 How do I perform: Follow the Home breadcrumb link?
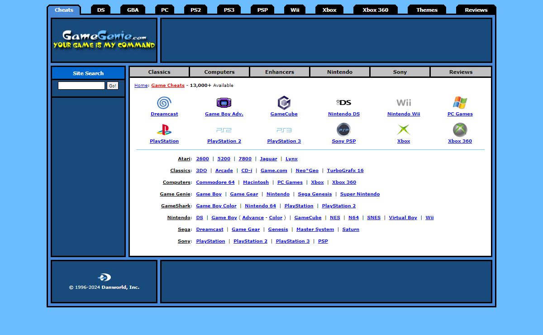141,86
